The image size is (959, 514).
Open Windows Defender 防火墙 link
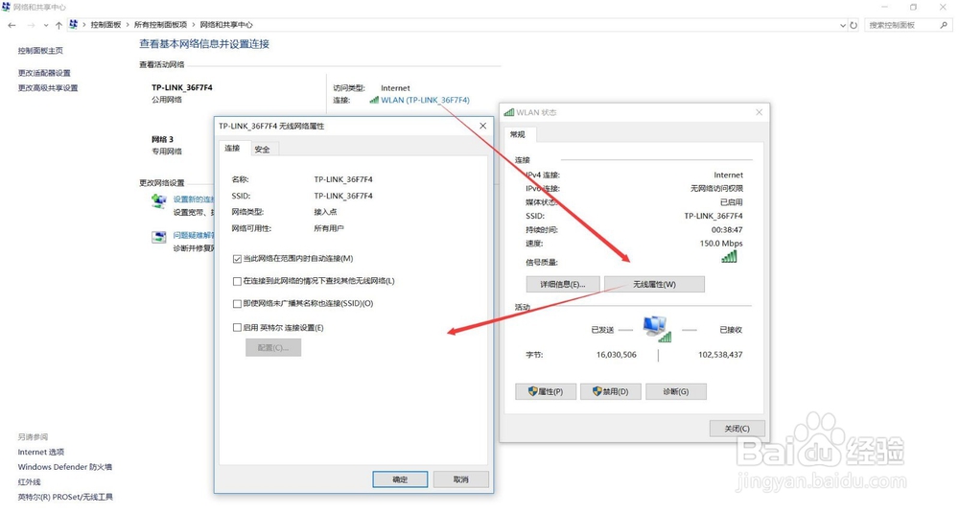[65, 467]
